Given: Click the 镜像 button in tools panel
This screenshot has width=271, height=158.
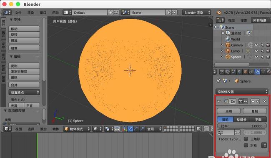Looking at the screenshot, I should (24, 48).
